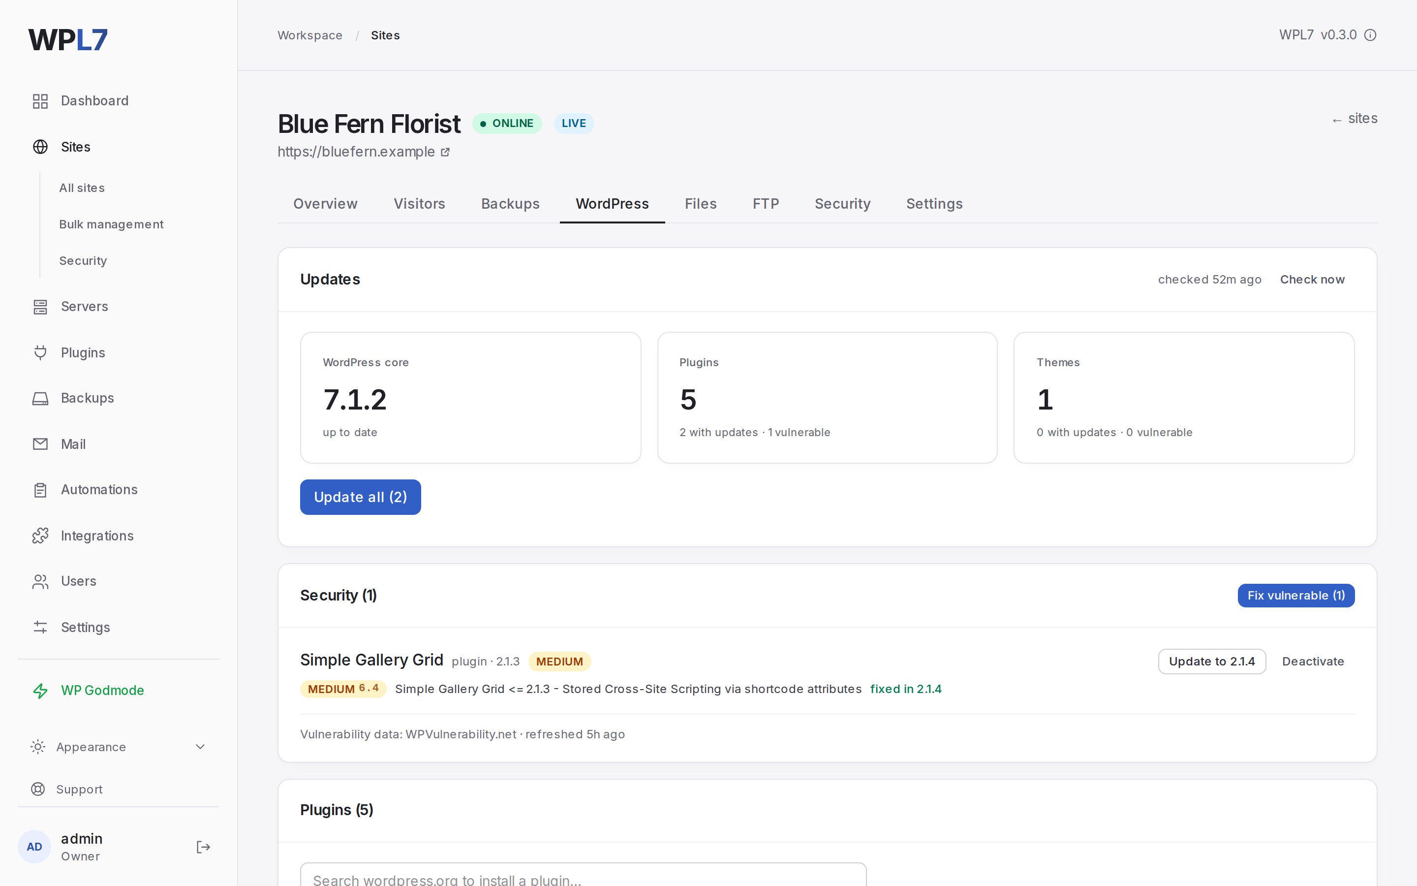This screenshot has height=886, width=1417.
Task: Click the WordPress core version card
Action: [x=470, y=398]
